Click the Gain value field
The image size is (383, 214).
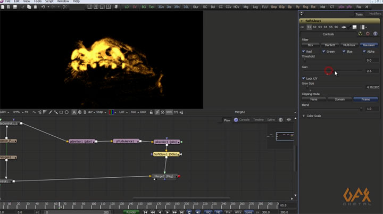(372, 71)
